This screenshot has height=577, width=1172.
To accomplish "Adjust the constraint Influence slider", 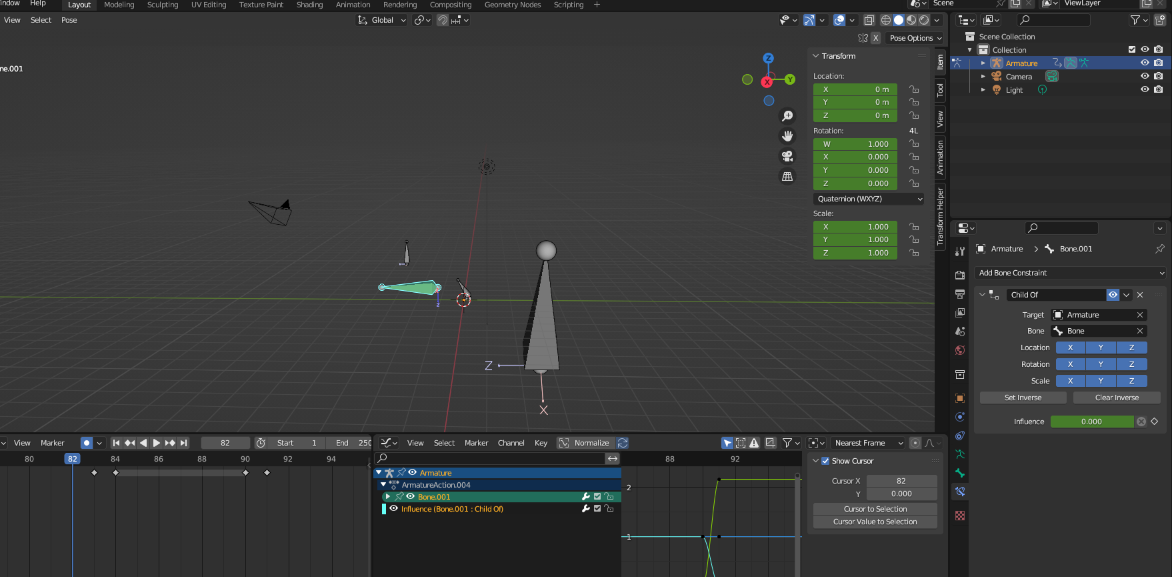I will click(1092, 422).
